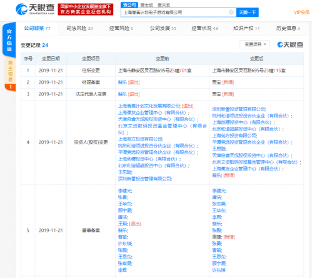Select the 查老板 search mode tab
Image resolution: width=312 pixels, height=278 pixels.
point(146,5)
